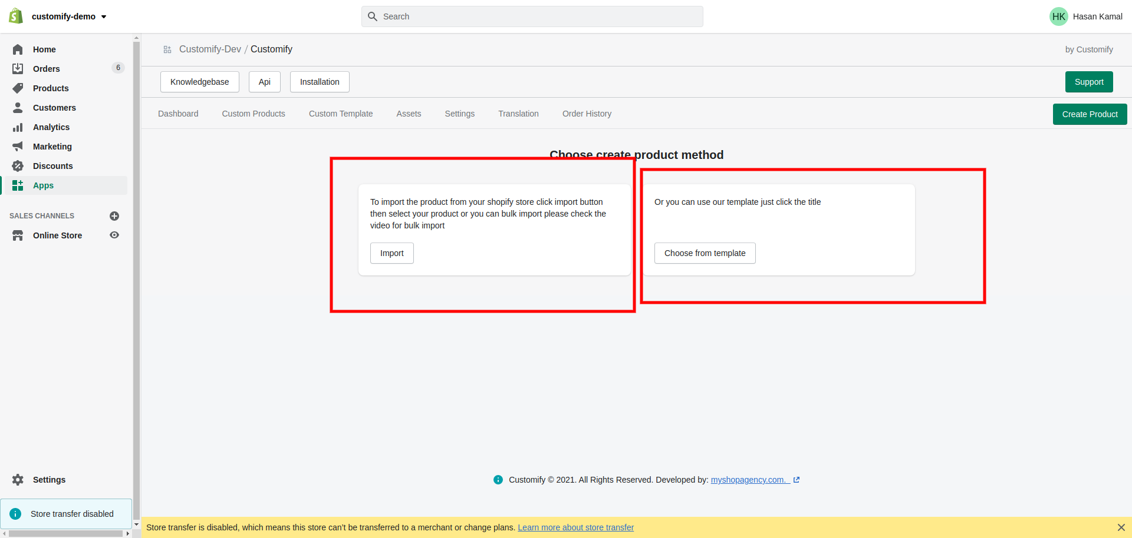Click the Home sidebar icon
This screenshot has width=1132, height=538.
pyautogui.click(x=18, y=49)
